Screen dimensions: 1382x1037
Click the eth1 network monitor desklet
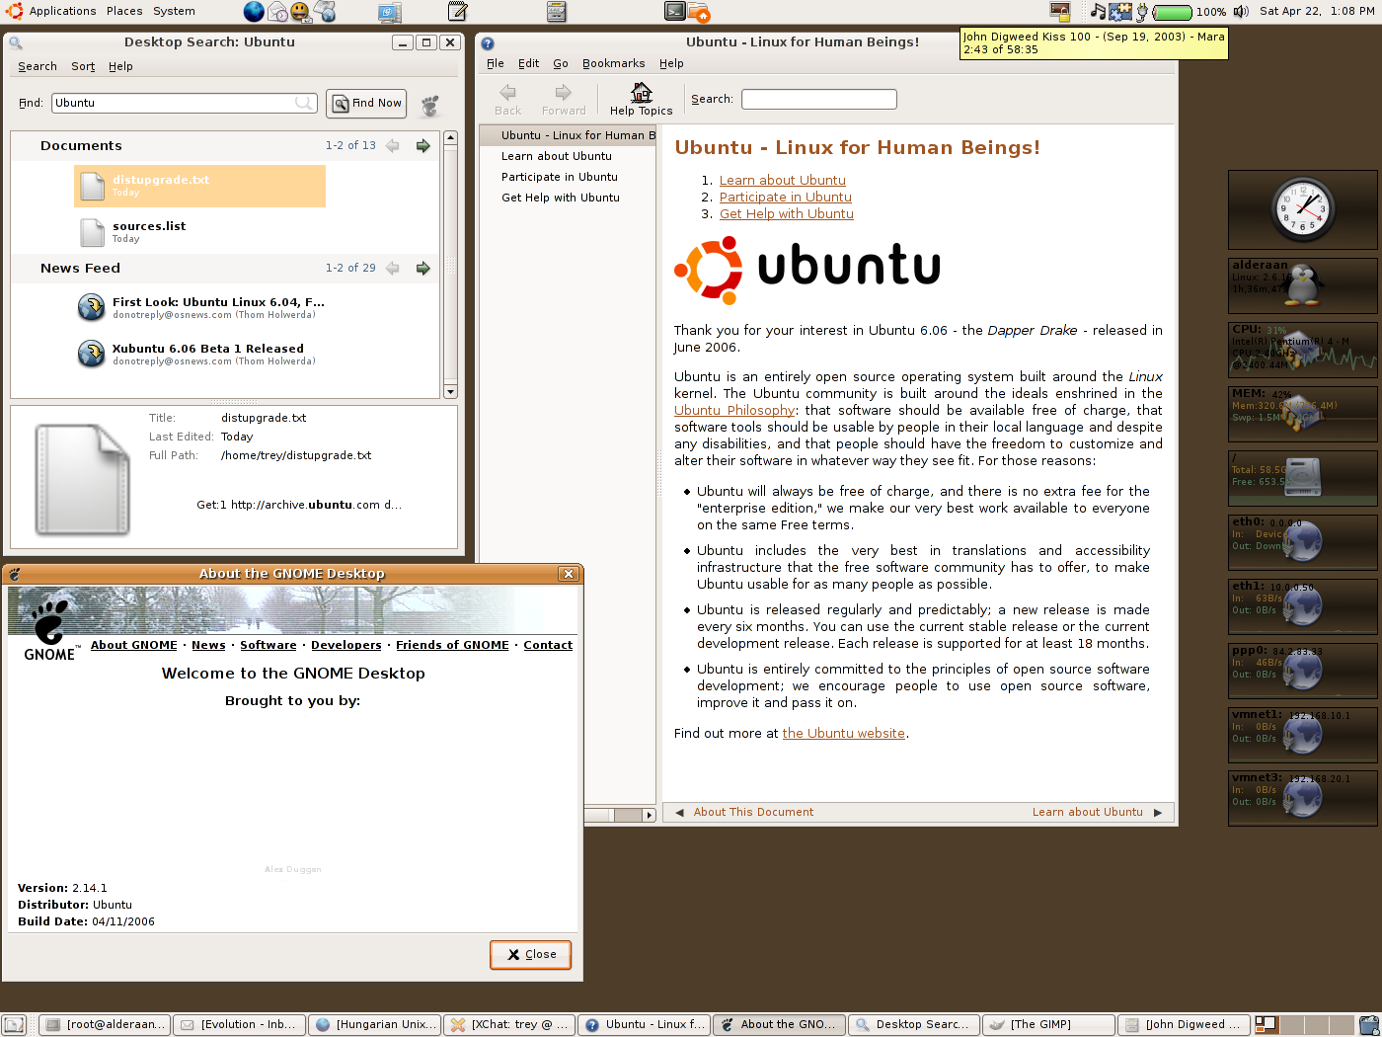(x=1302, y=606)
